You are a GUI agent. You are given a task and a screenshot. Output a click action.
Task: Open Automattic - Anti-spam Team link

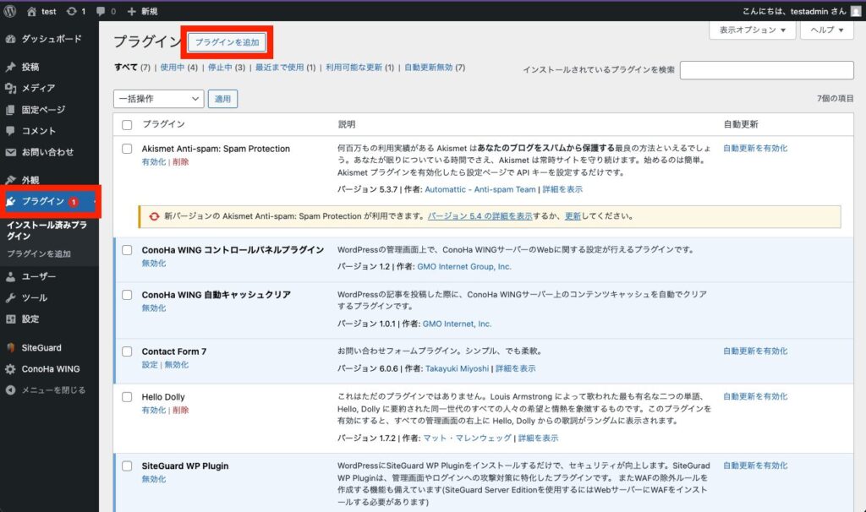(x=480, y=189)
